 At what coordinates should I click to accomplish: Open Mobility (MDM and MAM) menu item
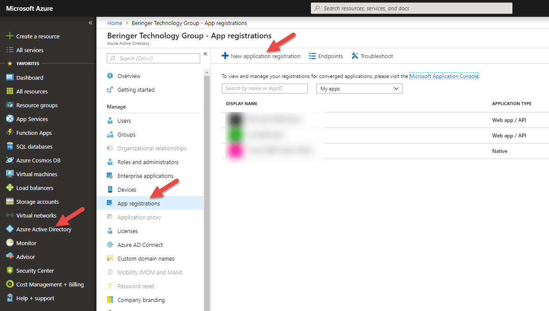point(150,272)
